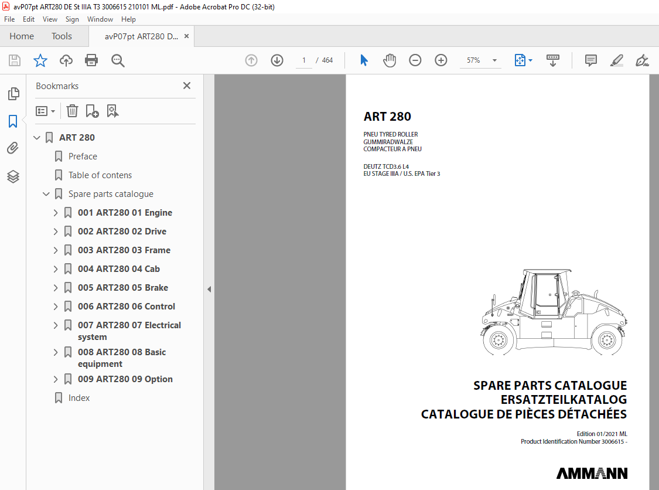The image size is (659, 490).
Task: Open the Layers side panel
Action: 13,176
